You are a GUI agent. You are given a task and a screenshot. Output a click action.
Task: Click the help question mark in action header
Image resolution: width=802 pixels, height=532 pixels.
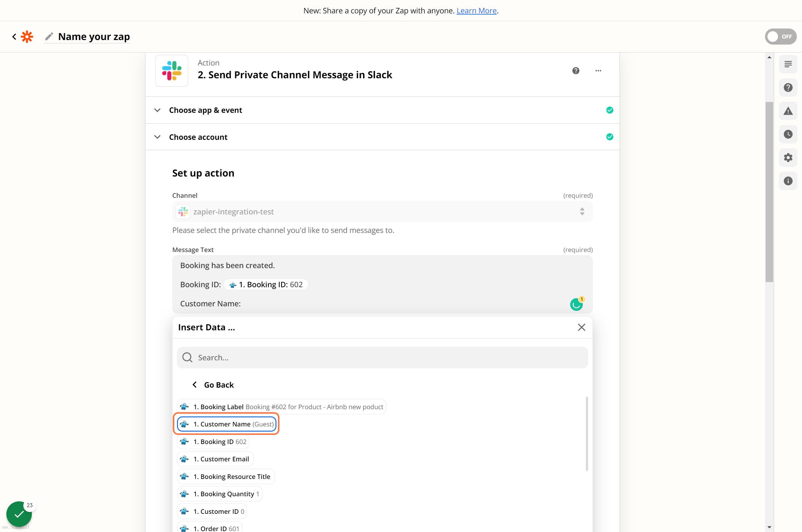576,71
